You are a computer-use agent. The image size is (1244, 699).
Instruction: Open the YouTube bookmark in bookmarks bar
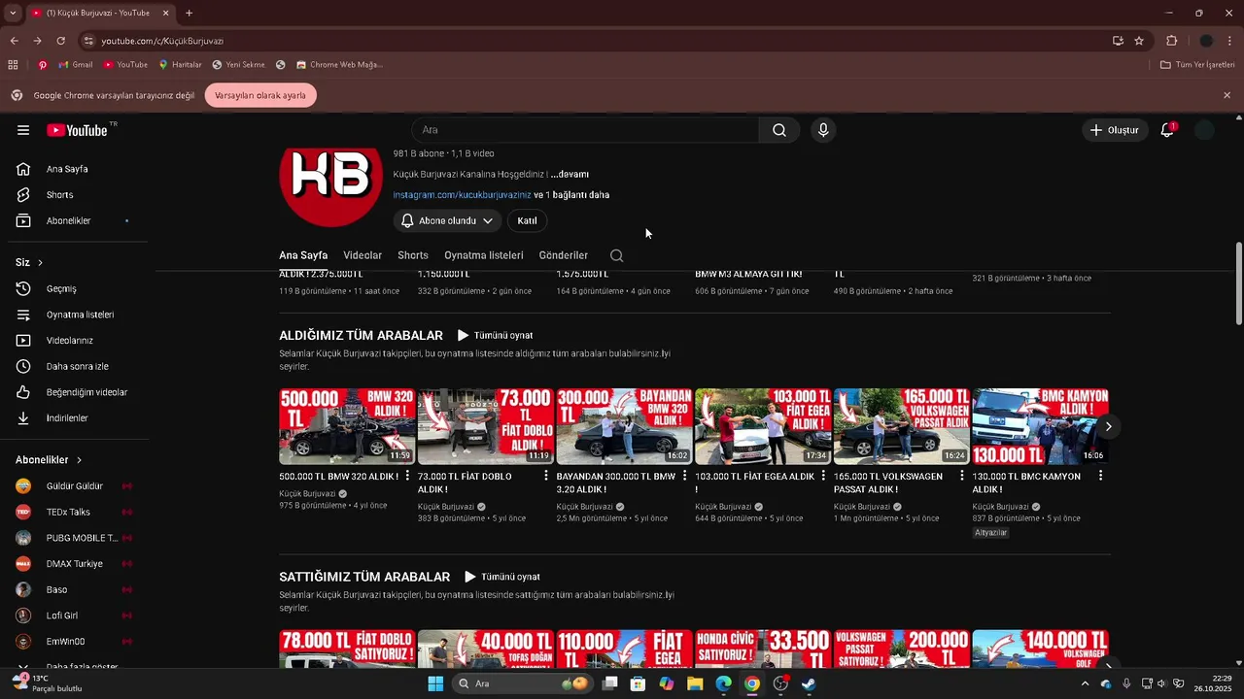pyautogui.click(x=125, y=65)
